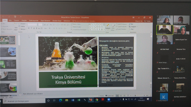Image resolution: width=191 pixels, height=107 pixels.
Task: Open the Yerleştir arrange icon
Action: tap(108, 25)
